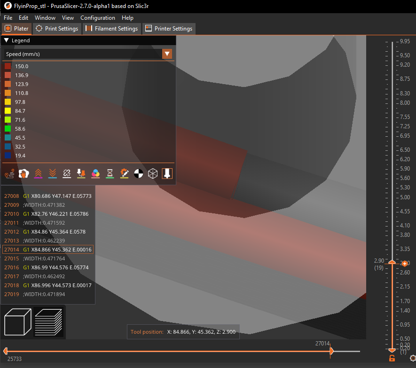Toggle travel moves visibility in preview

[x=9, y=173]
